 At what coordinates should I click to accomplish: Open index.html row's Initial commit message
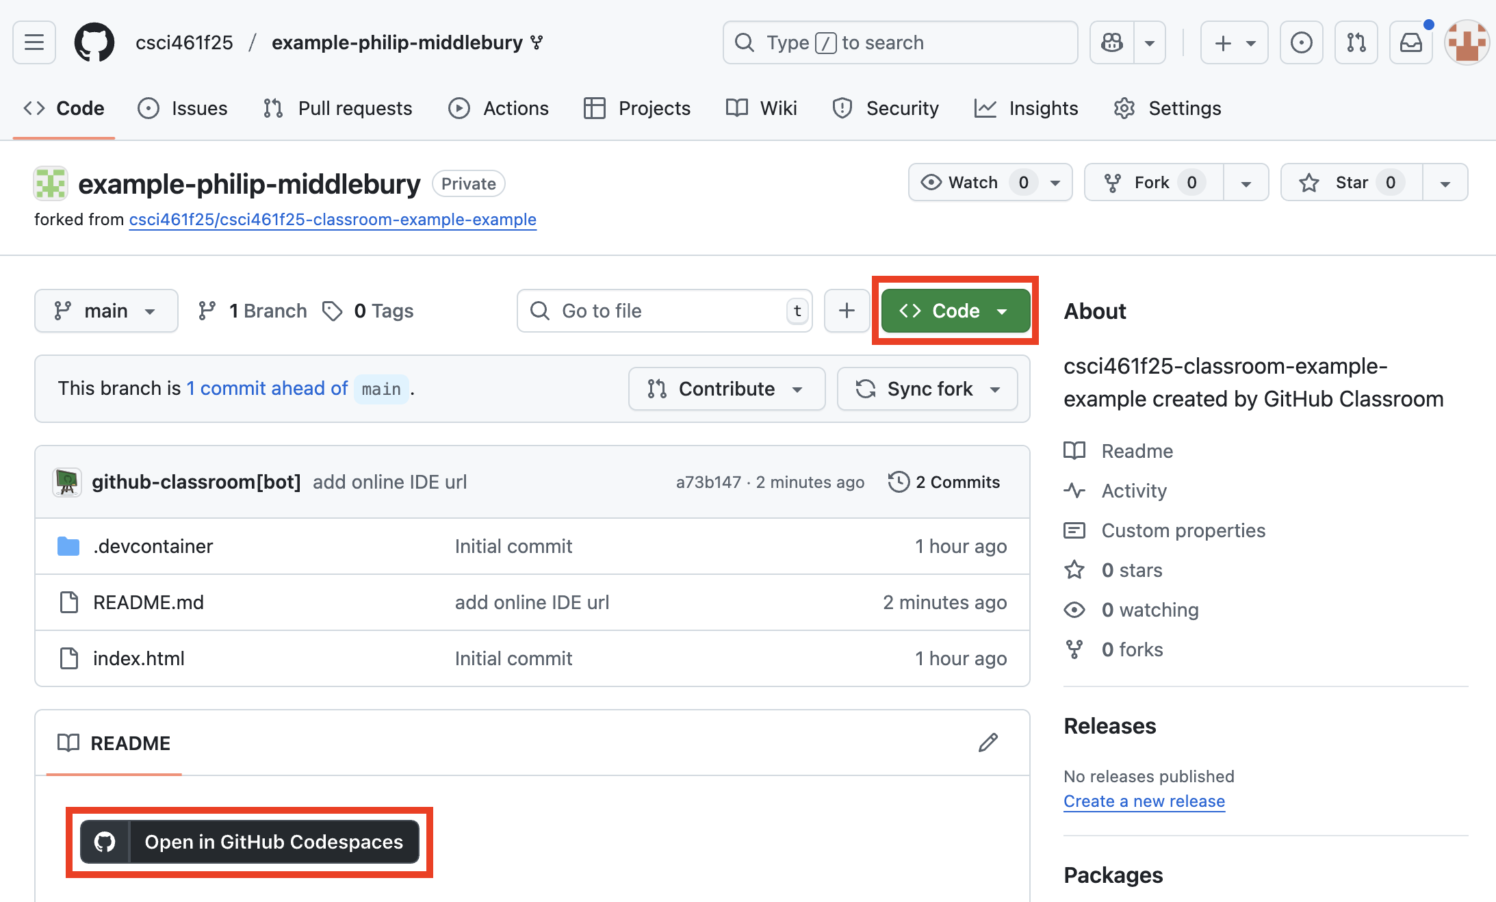pos(513,658)
